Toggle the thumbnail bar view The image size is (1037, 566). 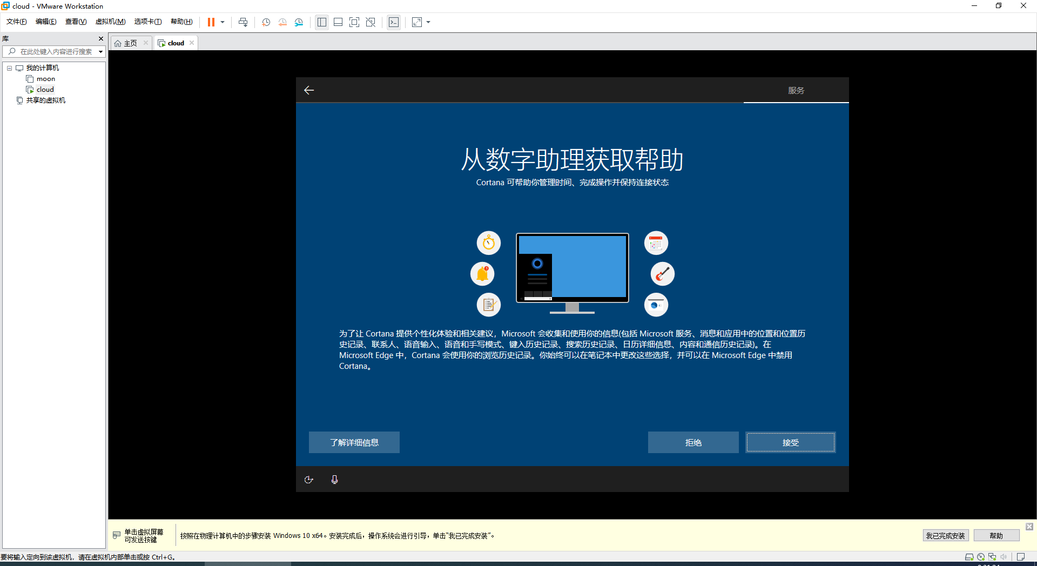(x=338, y=22)
